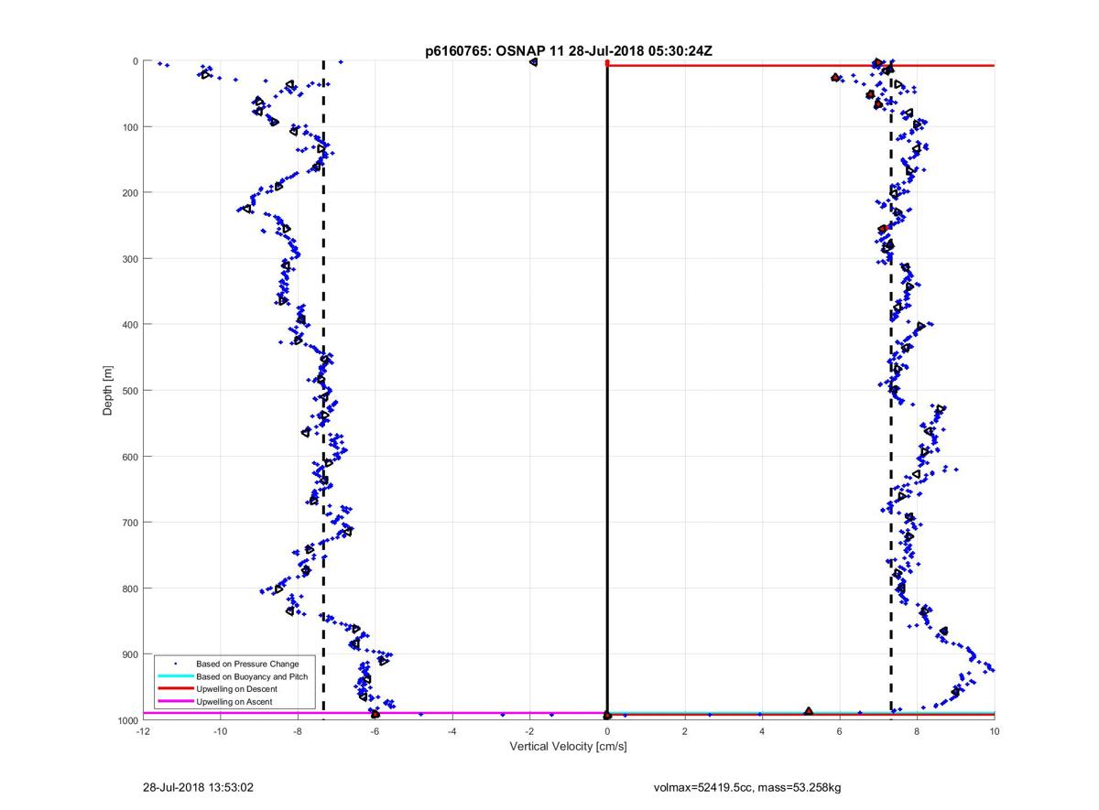Click y-axis tick label '1000'
The image size is (1099, 810).
(x=125, y=719)
